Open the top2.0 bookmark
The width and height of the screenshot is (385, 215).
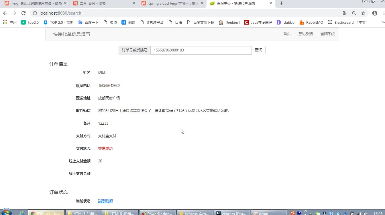(x=30, y=22)
